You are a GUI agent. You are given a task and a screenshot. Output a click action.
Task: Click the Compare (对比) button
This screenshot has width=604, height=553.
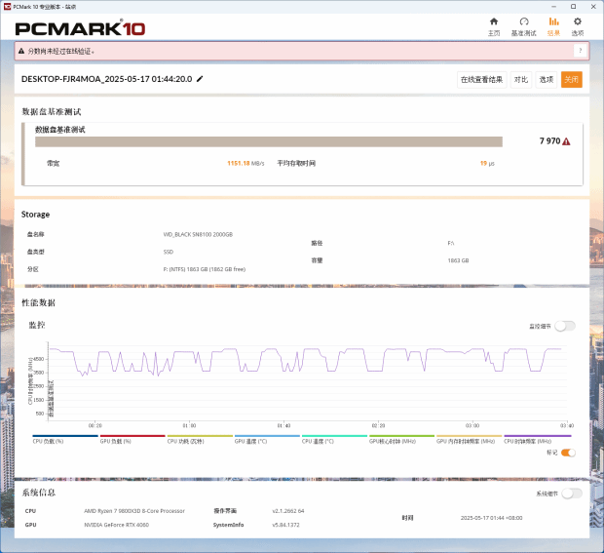point(521,79)
